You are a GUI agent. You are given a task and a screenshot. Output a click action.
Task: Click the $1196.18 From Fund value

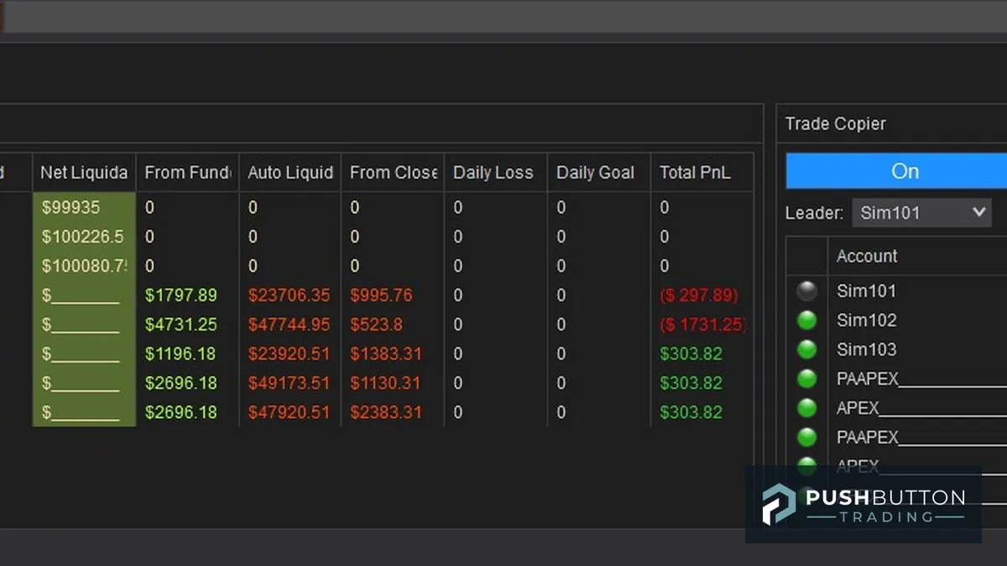[180, 354]
